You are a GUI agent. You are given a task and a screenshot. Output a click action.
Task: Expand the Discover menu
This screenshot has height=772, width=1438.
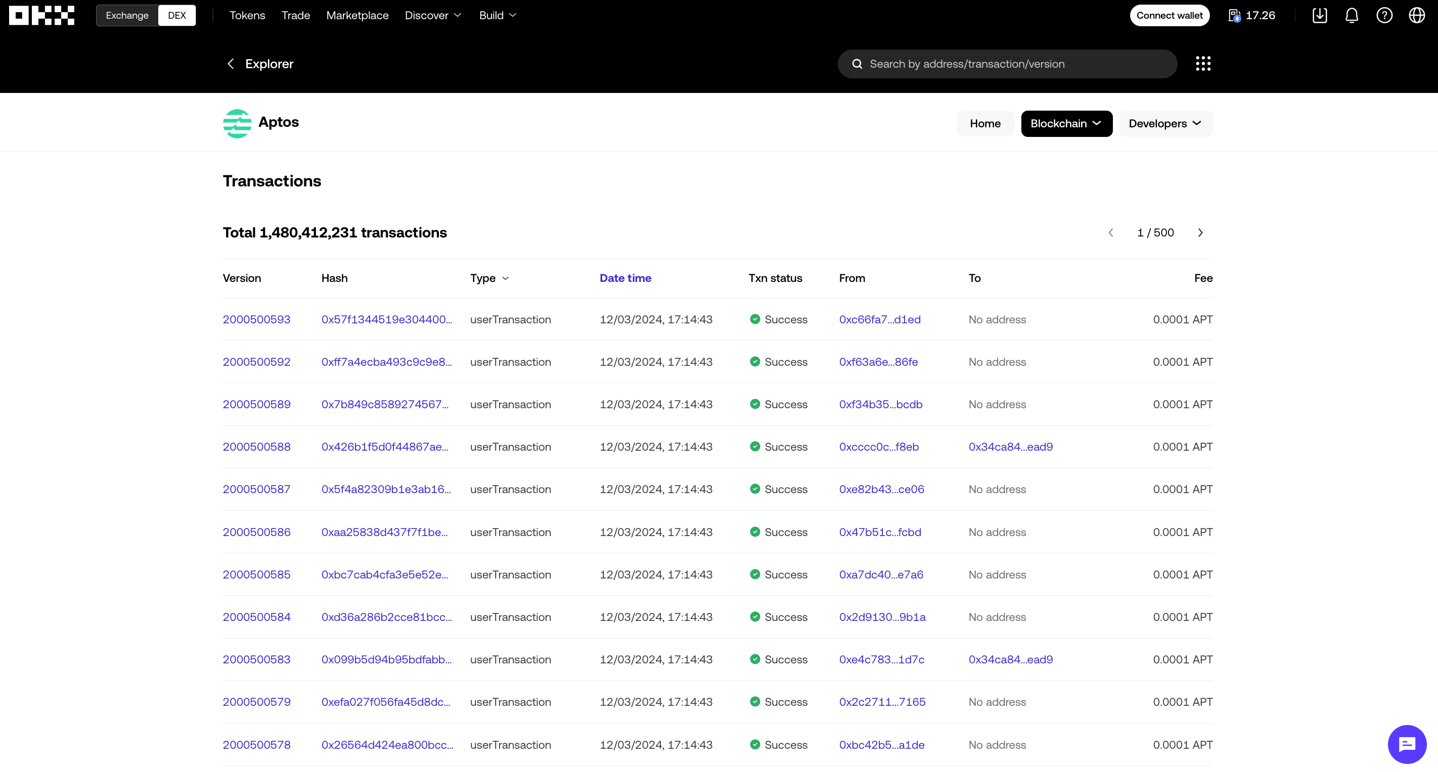(433, 16)
